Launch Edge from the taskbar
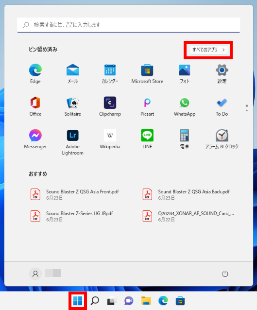 163,301
